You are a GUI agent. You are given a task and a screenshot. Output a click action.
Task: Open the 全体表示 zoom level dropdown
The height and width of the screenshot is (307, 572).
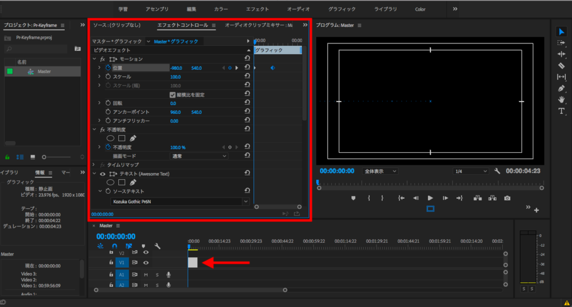(380, 171)
